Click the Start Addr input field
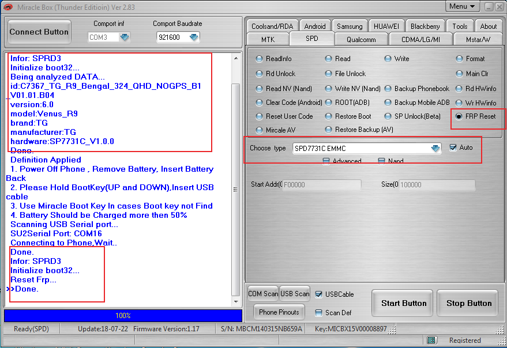This screenshot has width=507, height=348. (322, 184)
